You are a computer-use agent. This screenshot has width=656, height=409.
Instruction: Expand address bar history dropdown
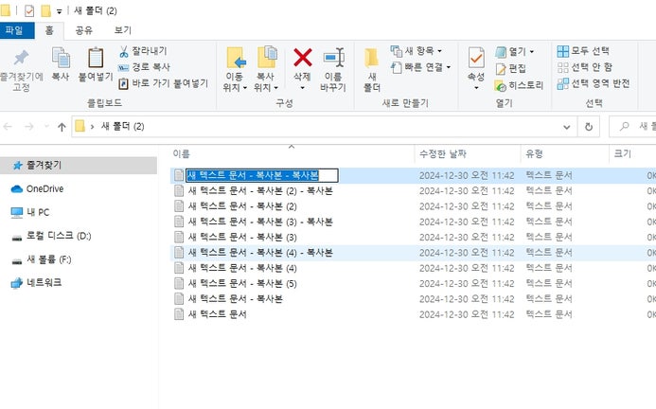[x=566, y=127]
